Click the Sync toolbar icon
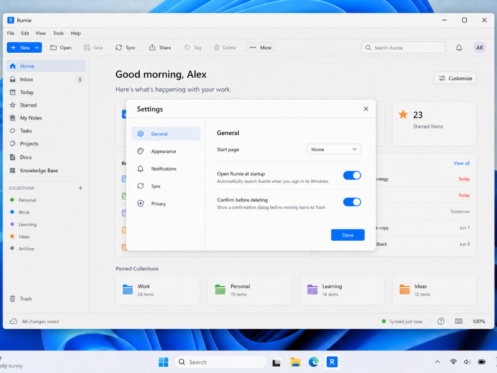497x373 pixels. (x=119, y=48)
